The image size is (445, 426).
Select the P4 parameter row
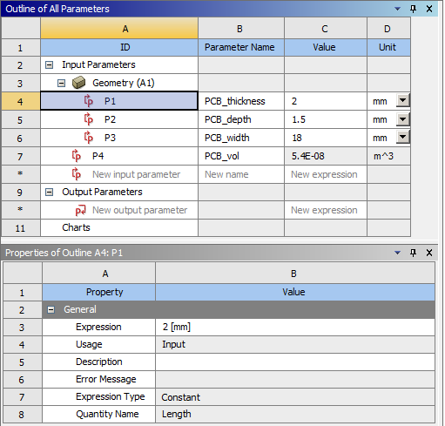click(119, 156)
